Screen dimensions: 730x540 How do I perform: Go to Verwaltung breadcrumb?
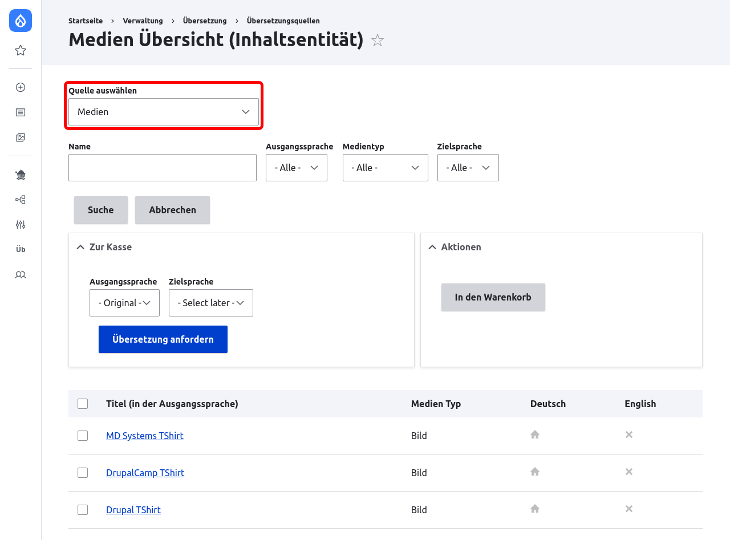[x=143, y=21]
